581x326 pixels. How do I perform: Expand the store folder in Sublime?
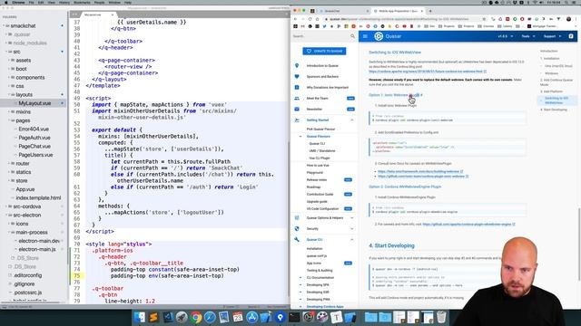point(9,181)
